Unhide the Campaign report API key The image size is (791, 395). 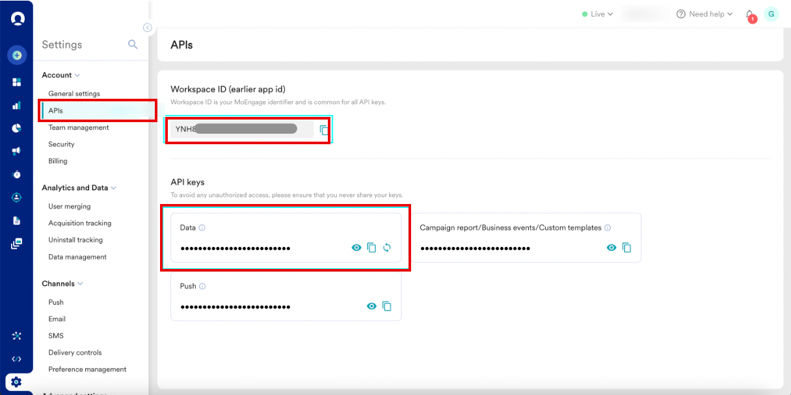[x=611, y=248]
